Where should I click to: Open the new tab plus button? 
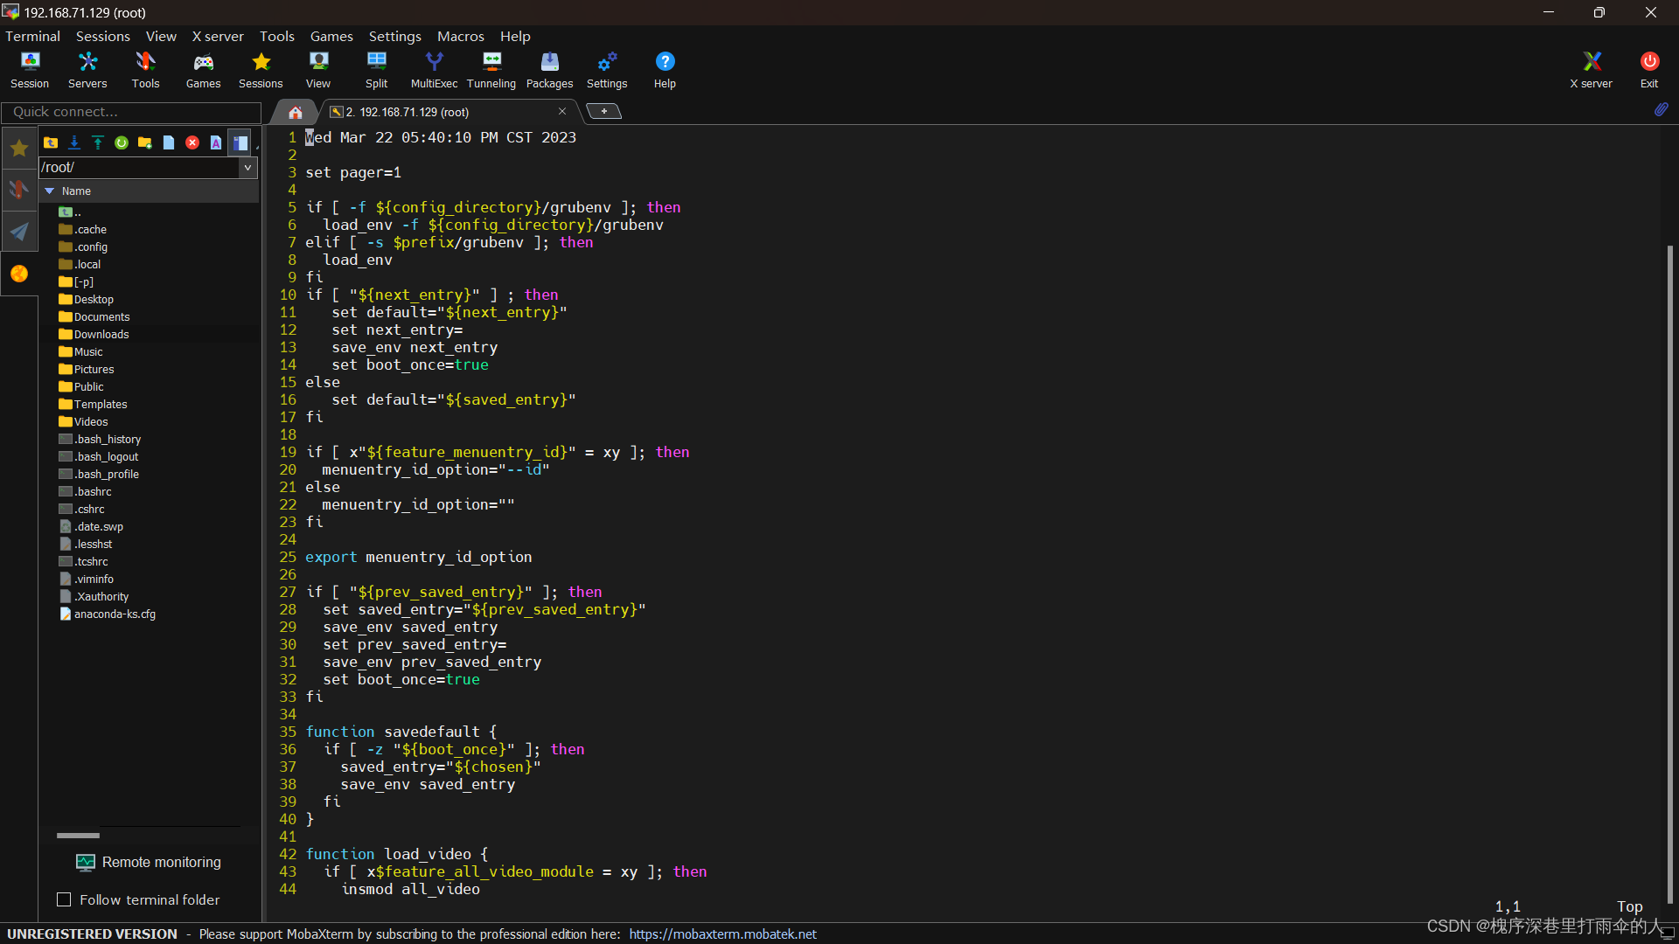click(x=603, y=111)
